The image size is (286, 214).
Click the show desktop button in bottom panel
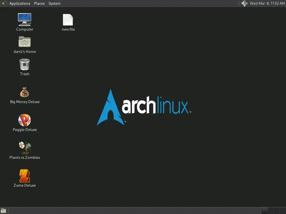(x=3, y=211)
